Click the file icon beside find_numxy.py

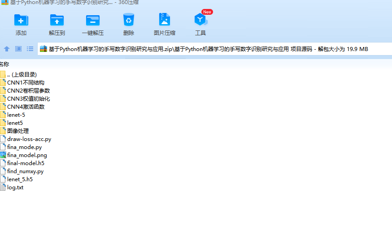pos(3,171)
